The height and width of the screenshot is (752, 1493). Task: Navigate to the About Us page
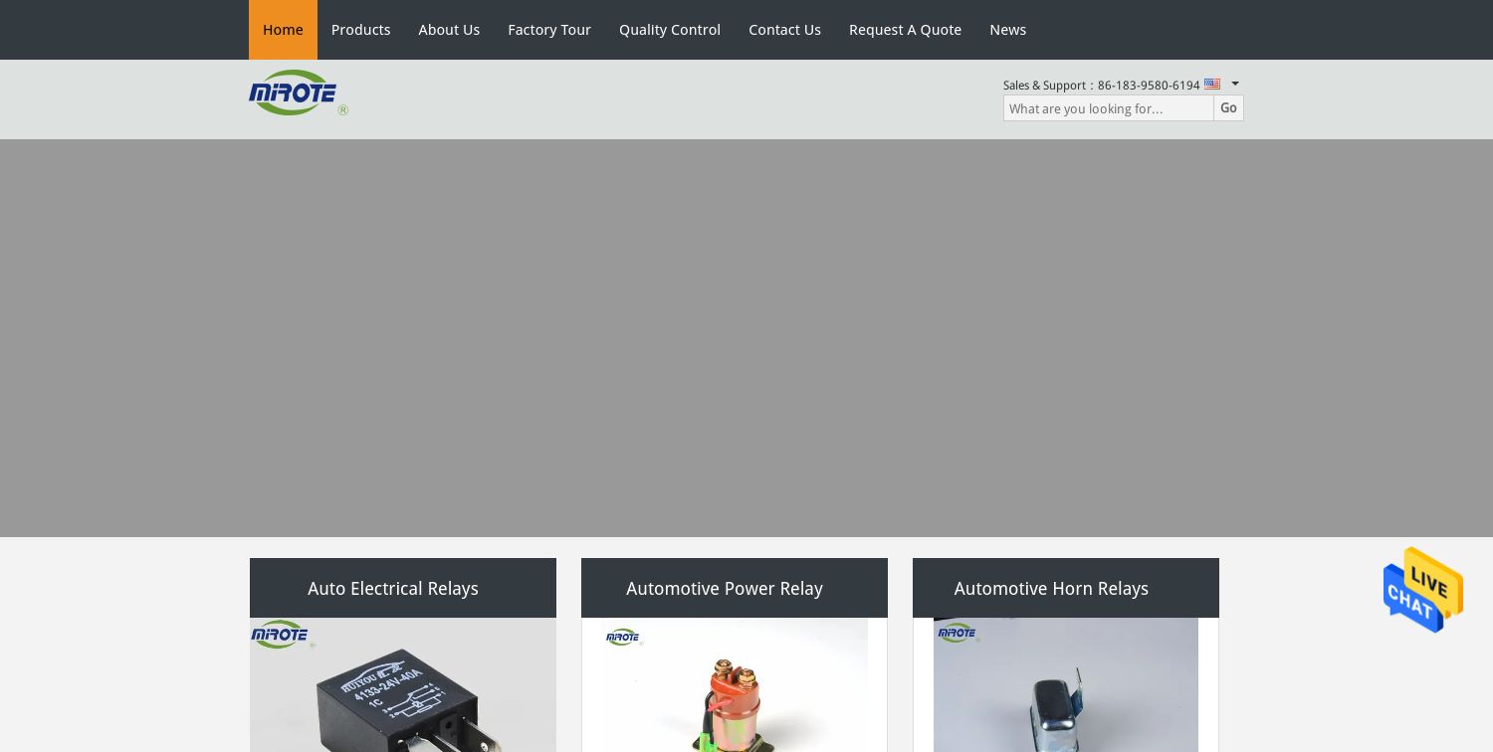coord(449,30)
